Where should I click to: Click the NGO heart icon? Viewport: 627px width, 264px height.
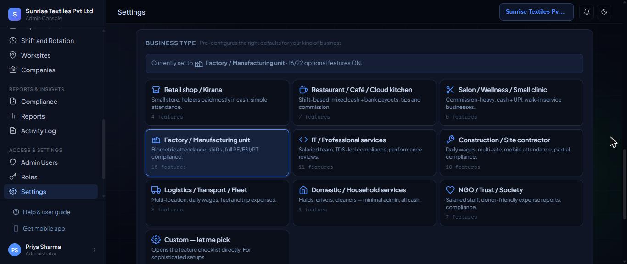[450, 190]
